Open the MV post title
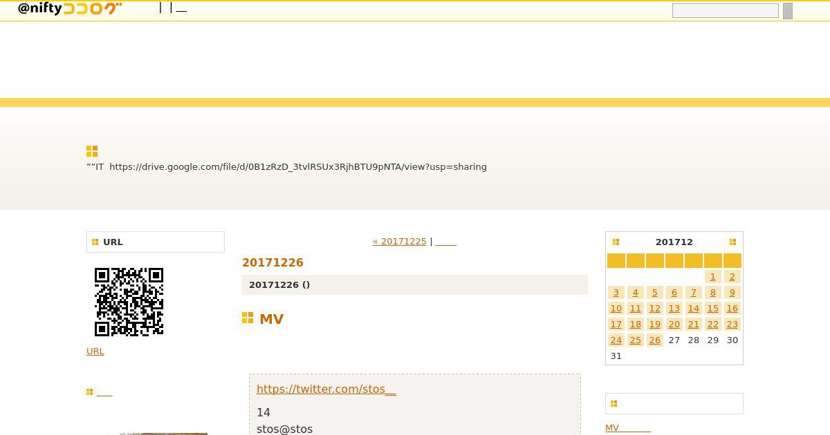Screen dimensions: 830x435 [x=271, y=319]
